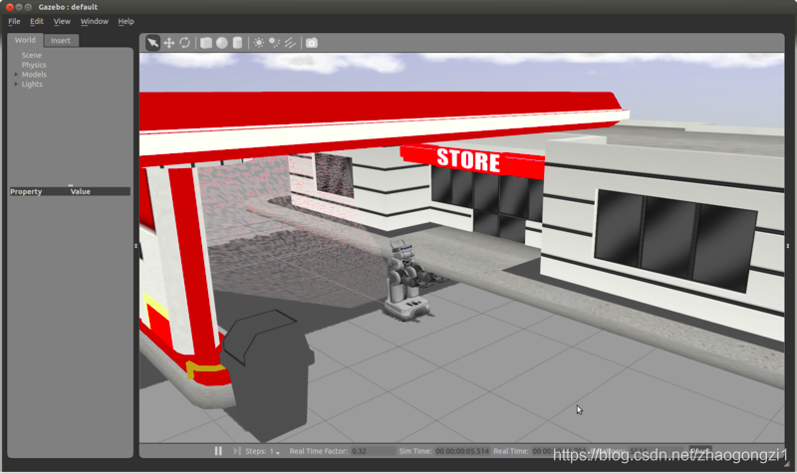The image size is (797, 474).
Task: Switch to the World tab
Action: [x=25, y=40]
